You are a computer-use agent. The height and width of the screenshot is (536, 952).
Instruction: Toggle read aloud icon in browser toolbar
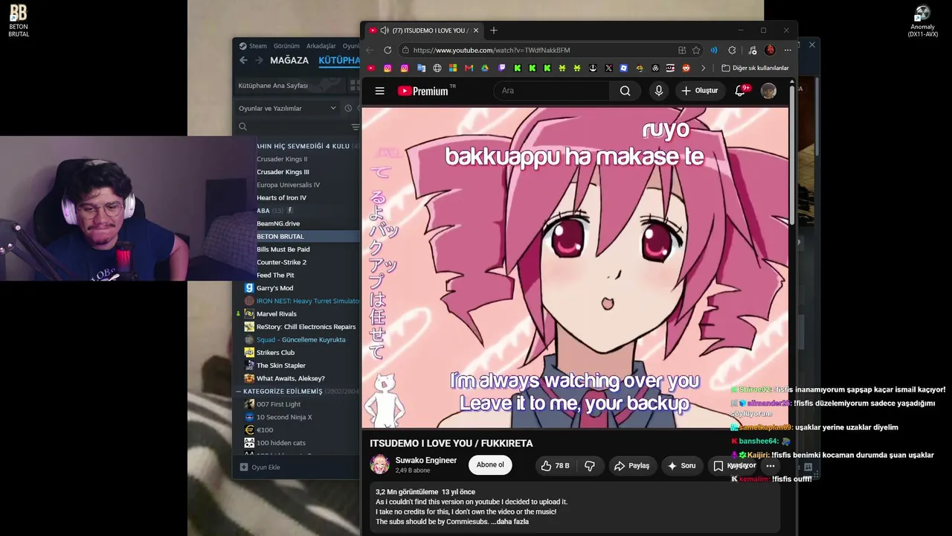click(x=714, y=50)
